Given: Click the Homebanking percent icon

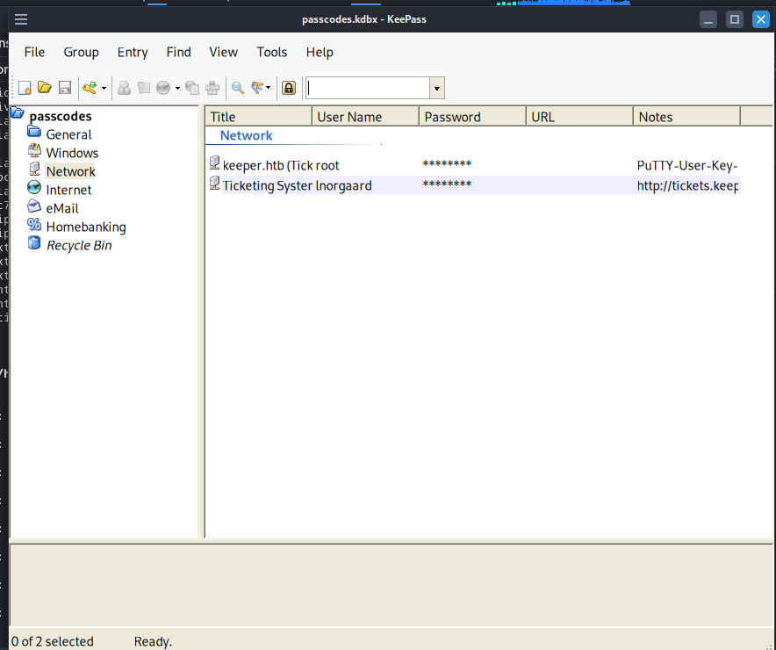Looking at the screenshot, I should [34, 224].
